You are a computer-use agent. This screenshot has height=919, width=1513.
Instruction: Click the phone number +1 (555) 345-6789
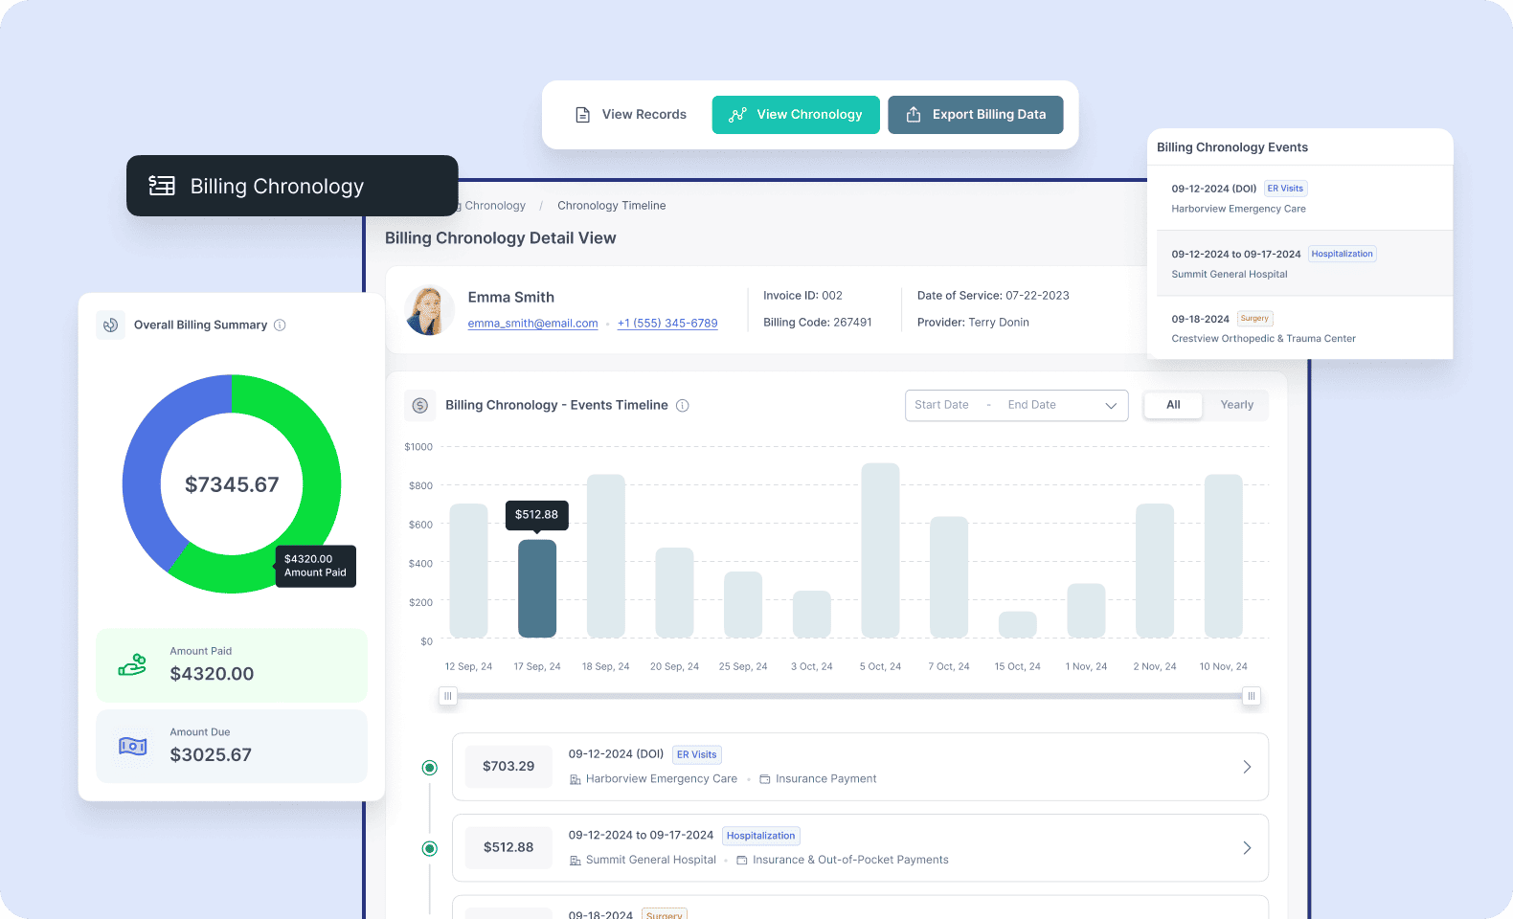pos(667,324)
